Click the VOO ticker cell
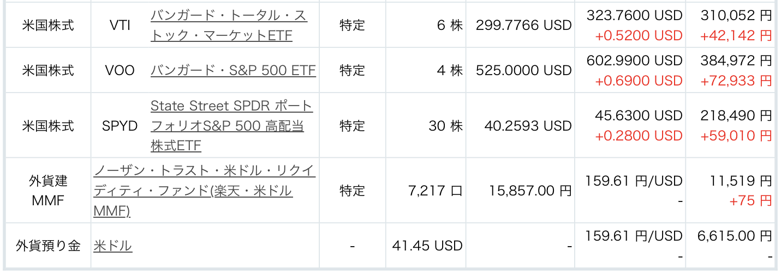The image size is (781, 275). [120, 70]
